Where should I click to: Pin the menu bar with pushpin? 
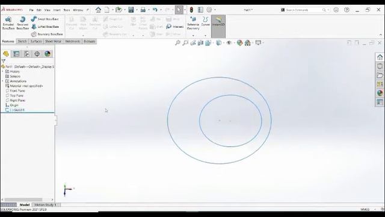point(87,10)
